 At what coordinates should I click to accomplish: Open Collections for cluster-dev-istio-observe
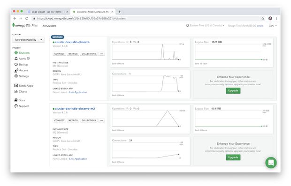coord(89,54)
